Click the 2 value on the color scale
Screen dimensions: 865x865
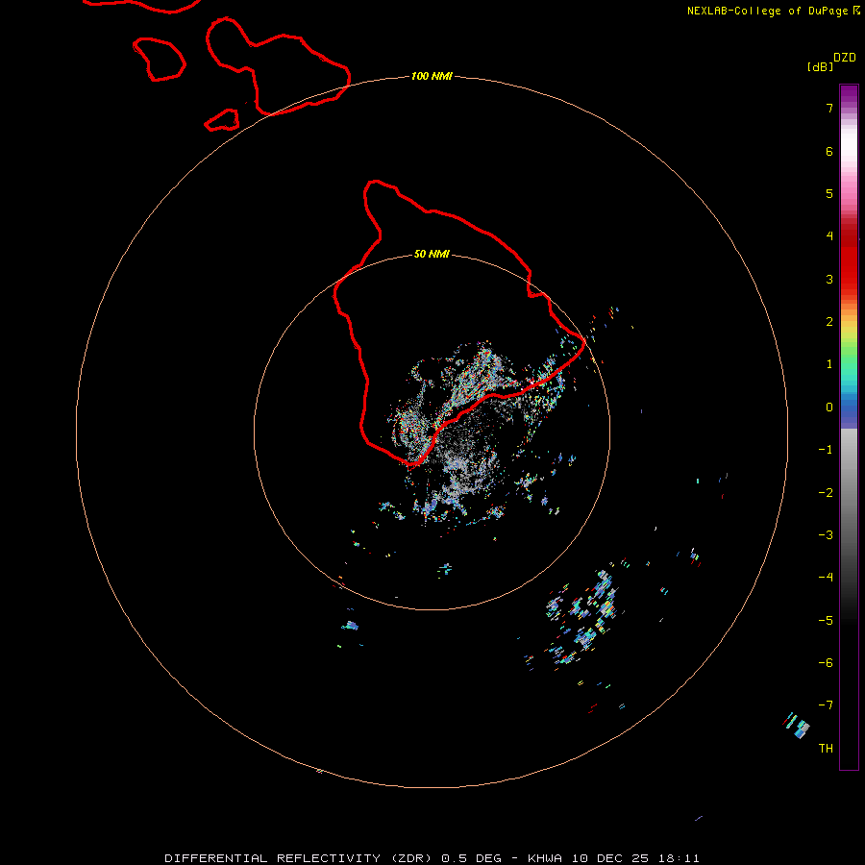click(x=829, y=322)
